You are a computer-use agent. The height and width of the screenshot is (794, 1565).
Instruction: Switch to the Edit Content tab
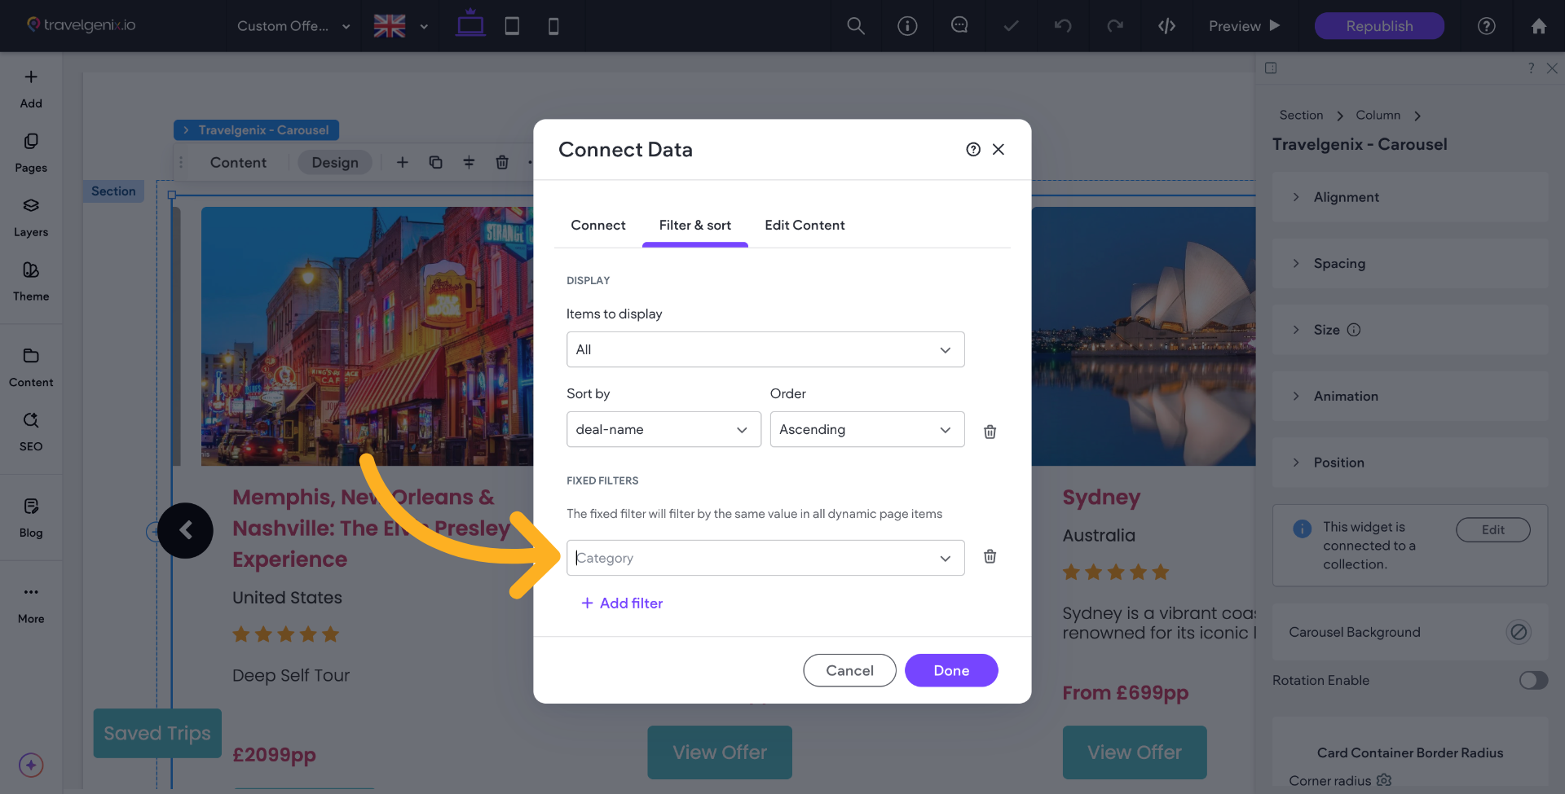point(804,226)
